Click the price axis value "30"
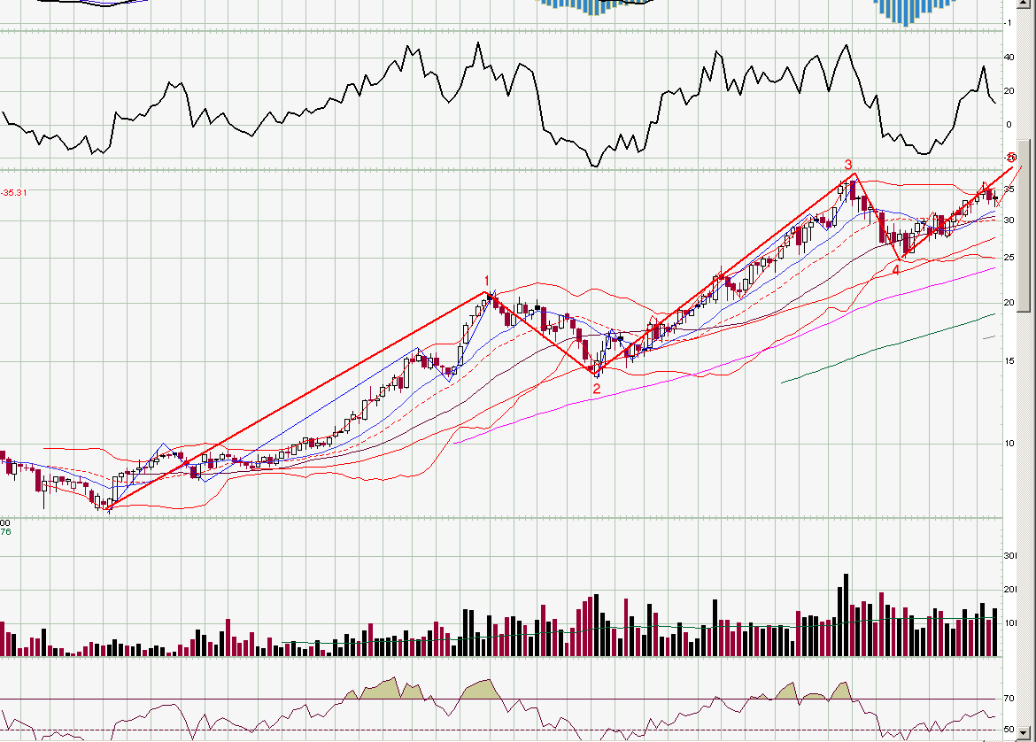 click(x=1009, y=220)
